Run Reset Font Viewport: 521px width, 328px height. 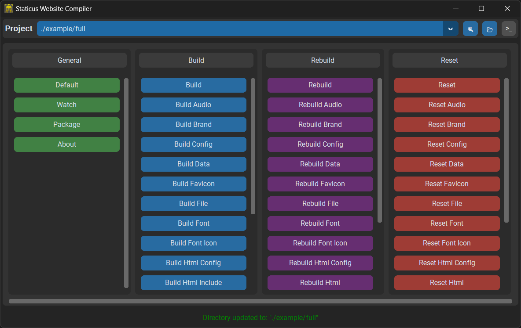coord(447,223)
